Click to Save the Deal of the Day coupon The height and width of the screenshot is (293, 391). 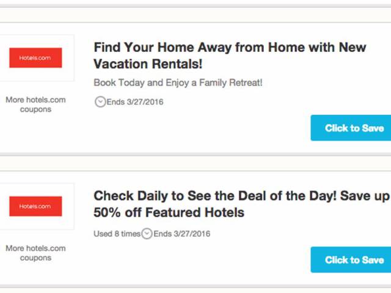[x=351, y=260]
